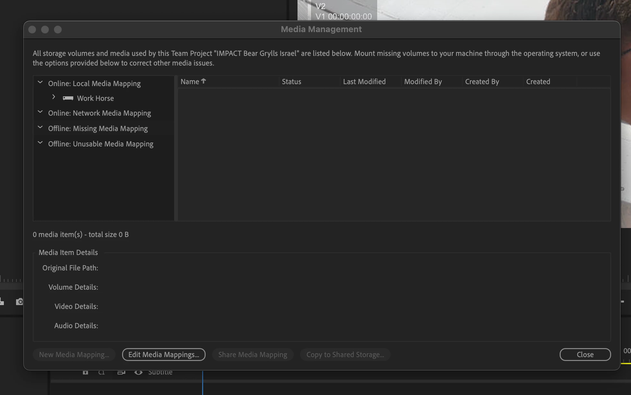Image resolution: width=631 pixels, height=395 pixels.
Task: Click the red close window dot
Action: tap(32, 30)
